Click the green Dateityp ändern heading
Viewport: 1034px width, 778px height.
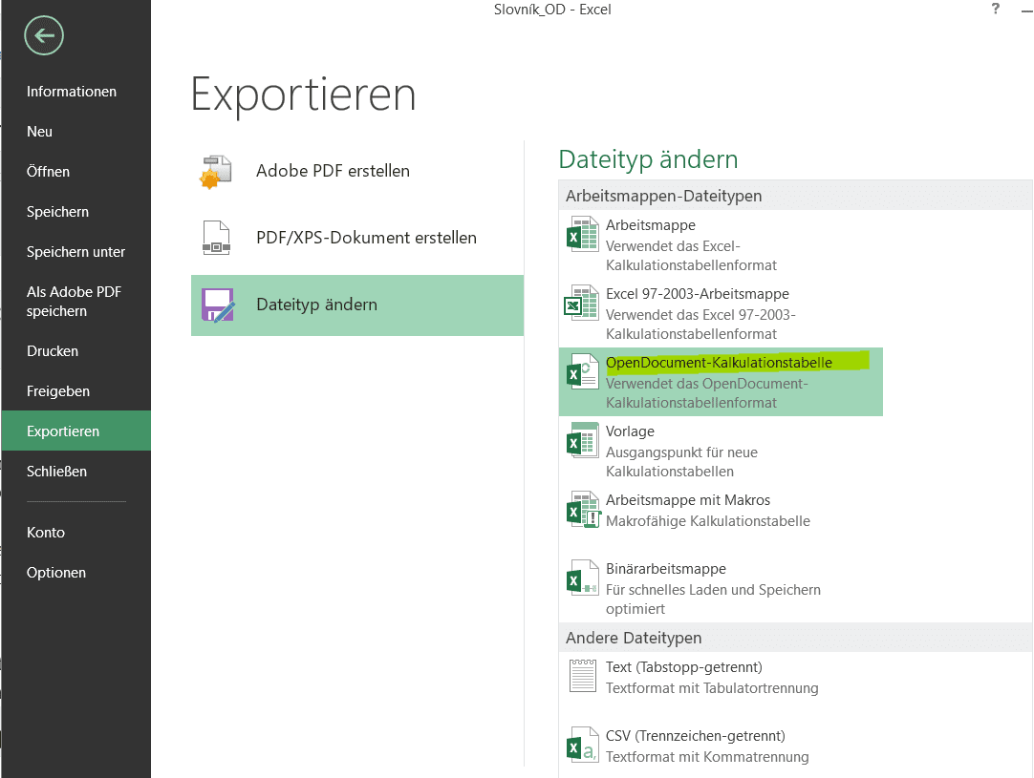tap(648, 159)
